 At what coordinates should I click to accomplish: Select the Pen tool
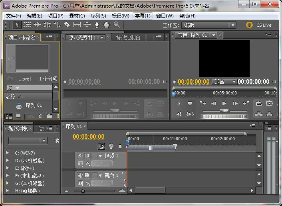click(x=97, y=25)
